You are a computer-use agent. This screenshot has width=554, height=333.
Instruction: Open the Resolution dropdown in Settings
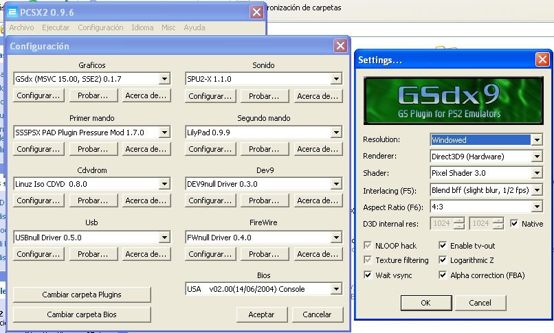537,139
